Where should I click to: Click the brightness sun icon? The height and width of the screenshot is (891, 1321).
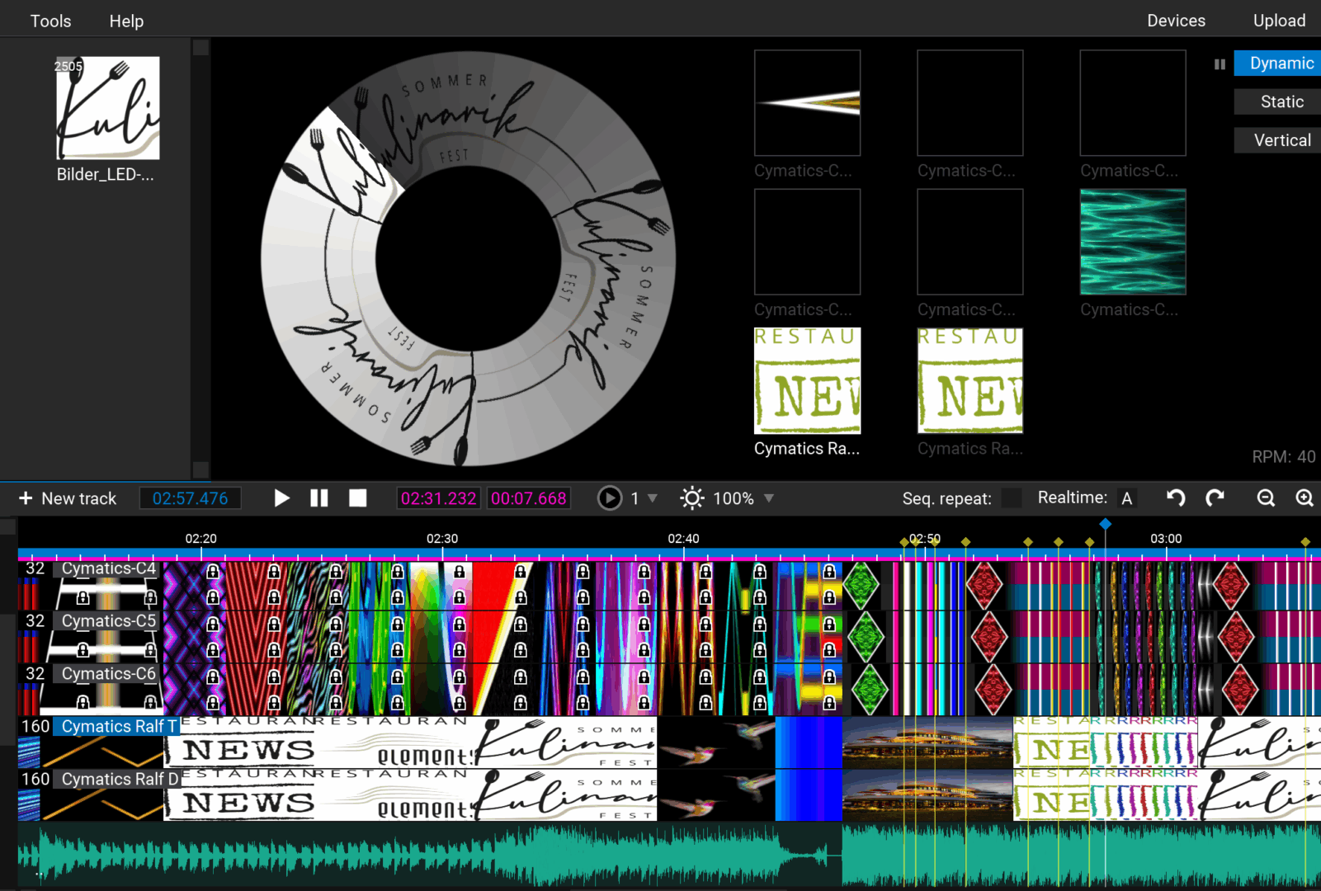(x=691, y=498)
